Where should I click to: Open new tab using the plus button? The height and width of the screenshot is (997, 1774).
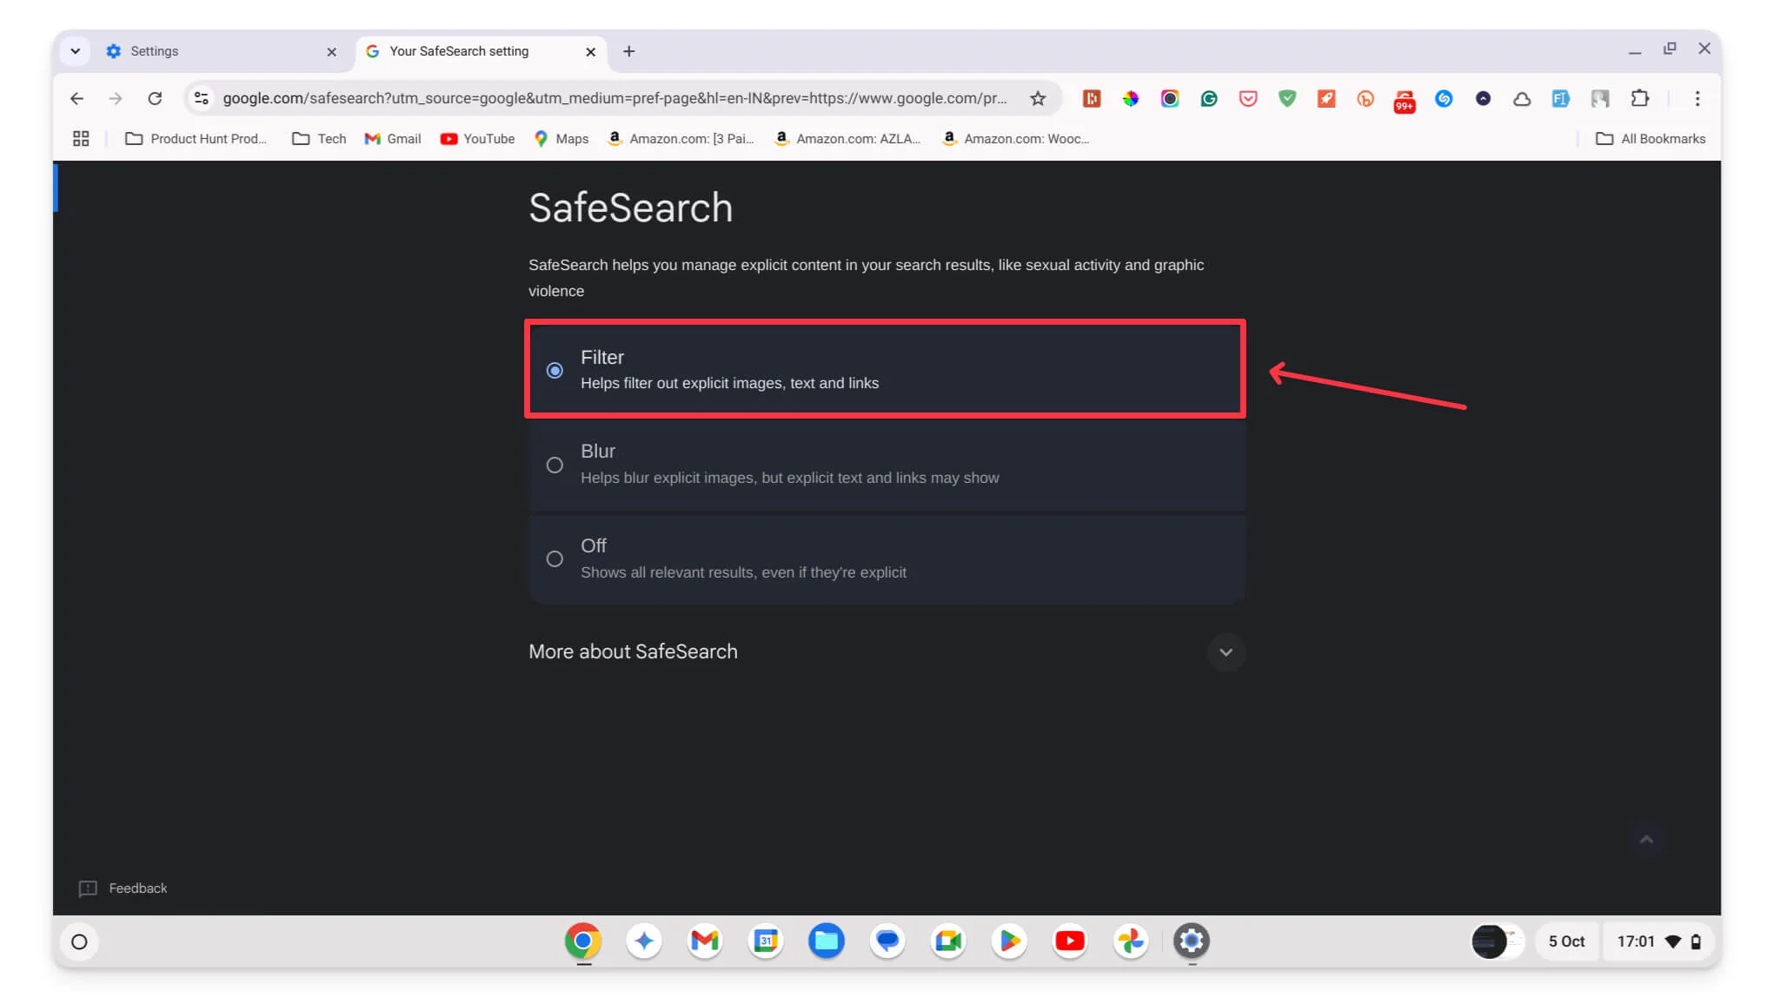click(x=628, y=50)
